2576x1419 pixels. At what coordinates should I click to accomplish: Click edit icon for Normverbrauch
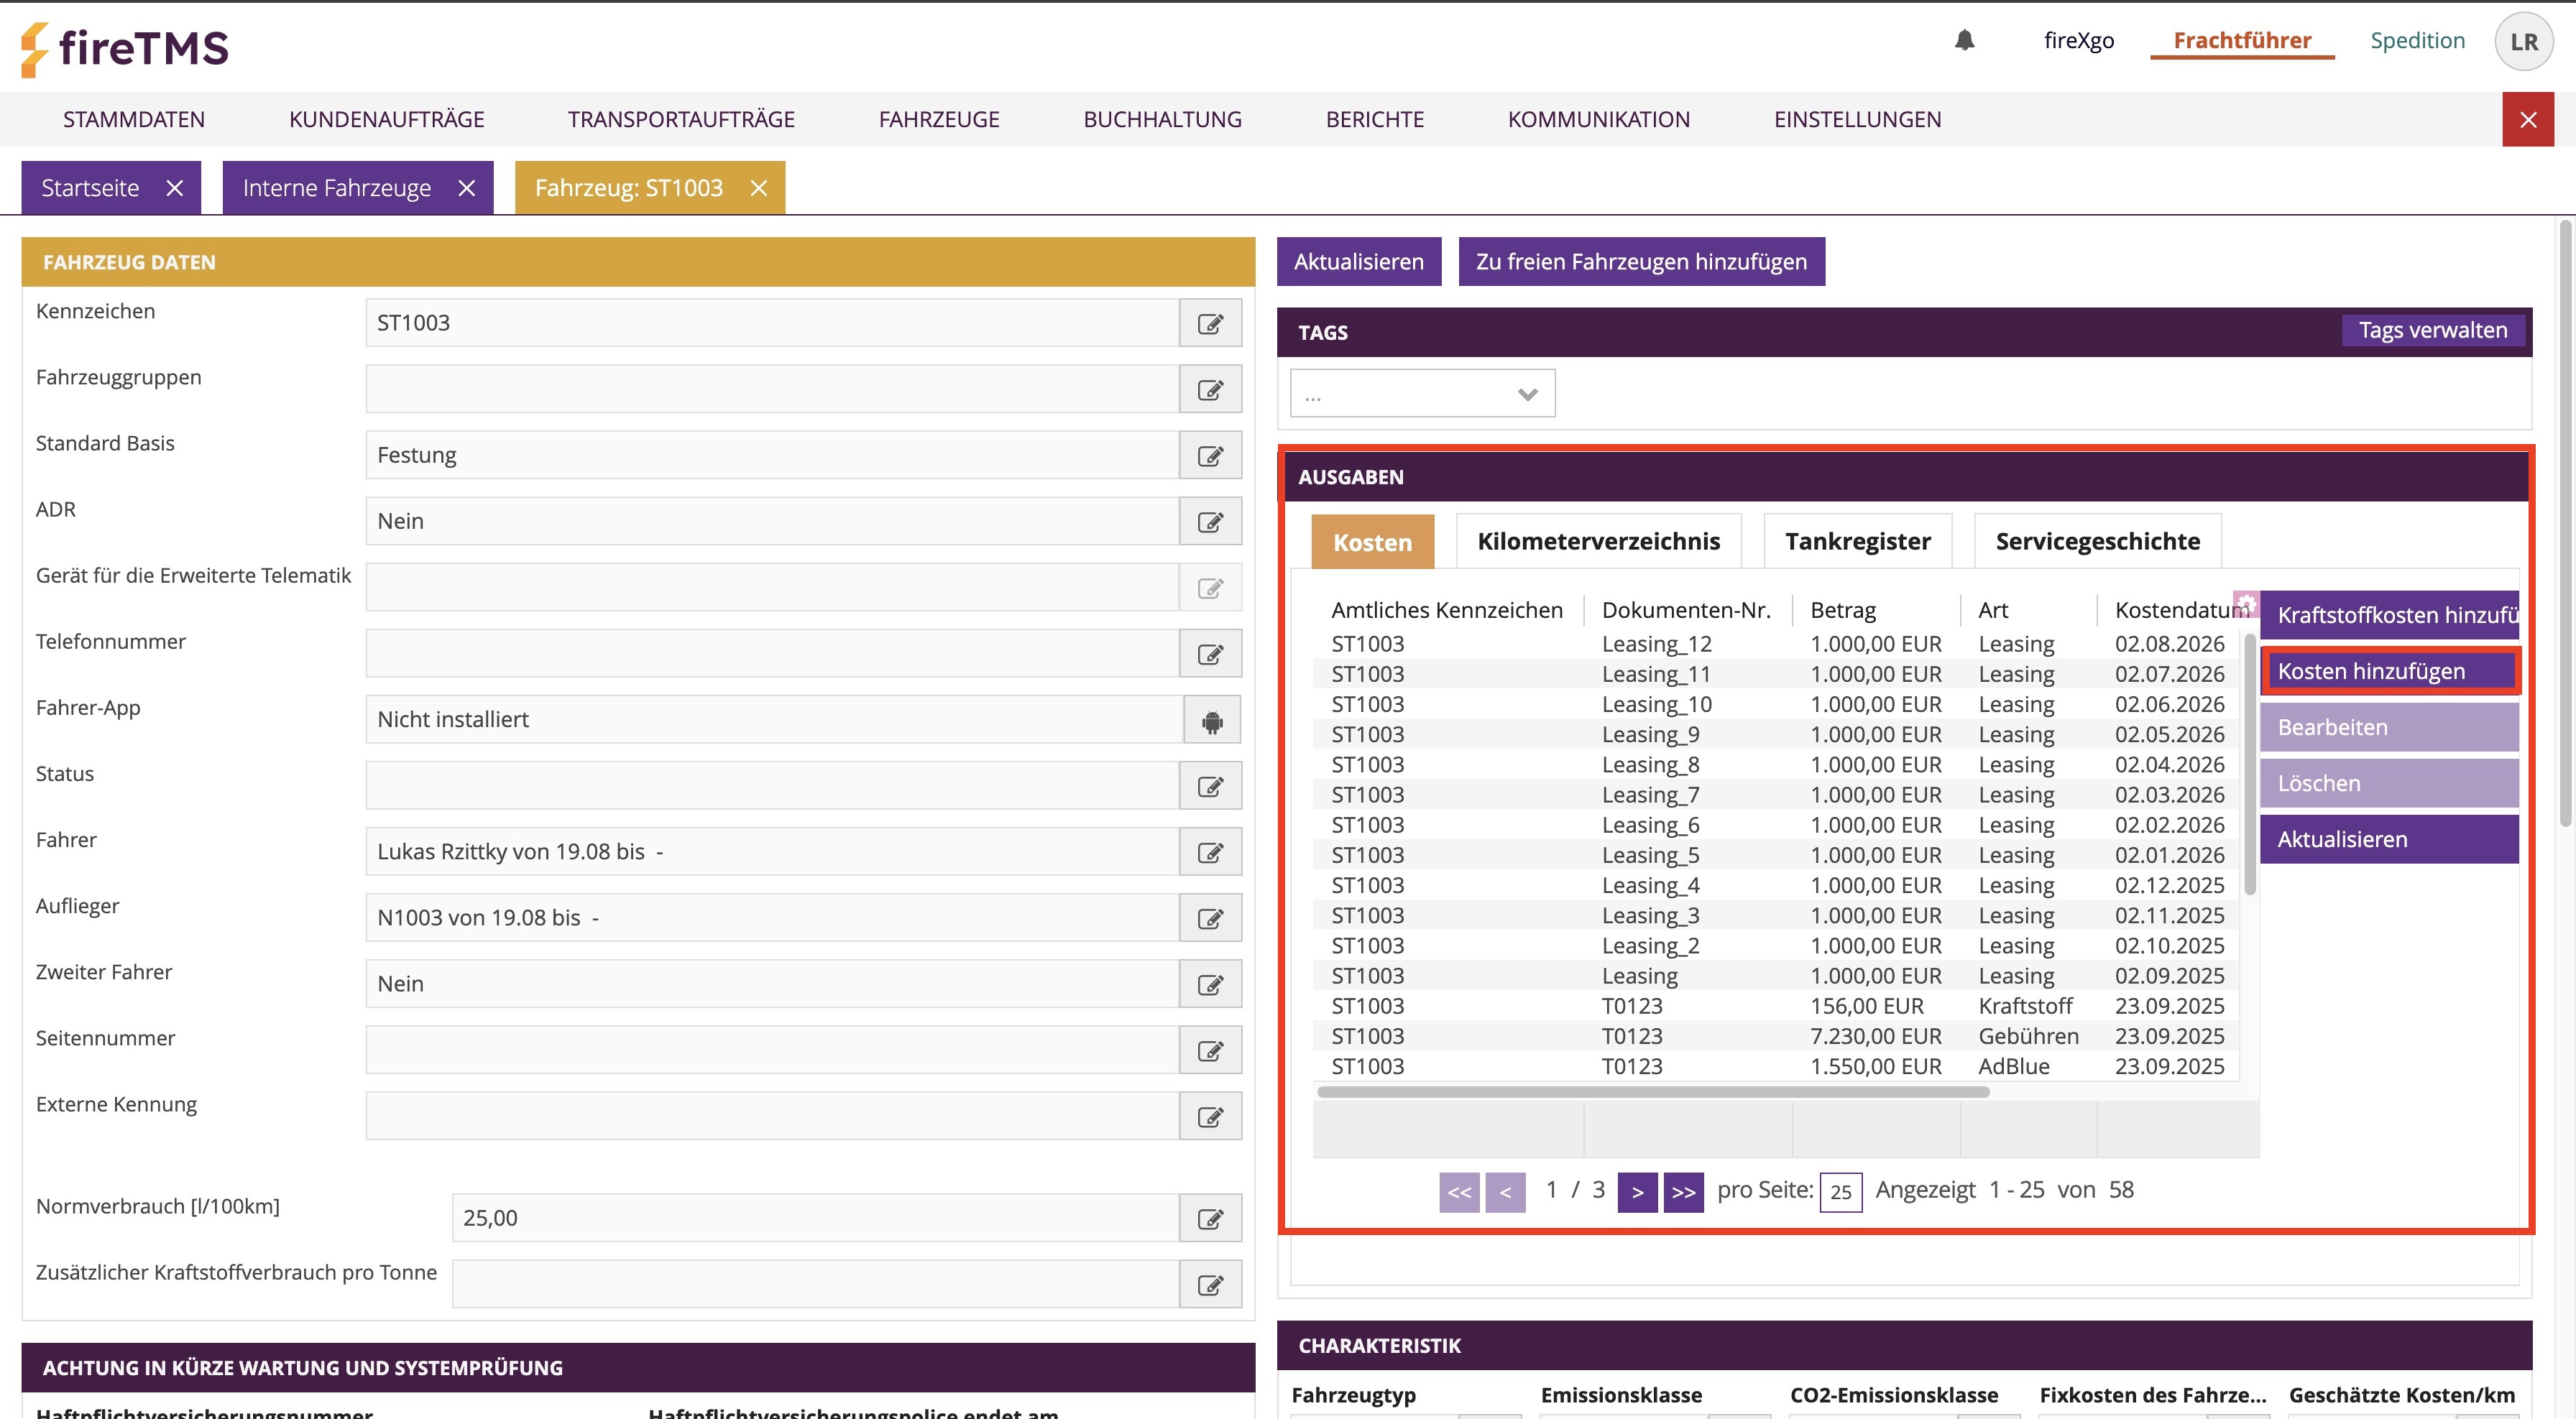point(1210,1218)
